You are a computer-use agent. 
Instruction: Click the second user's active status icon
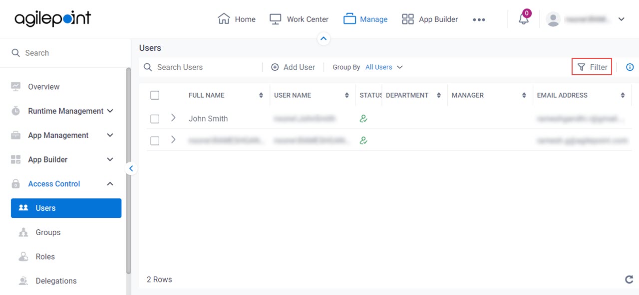363,141
